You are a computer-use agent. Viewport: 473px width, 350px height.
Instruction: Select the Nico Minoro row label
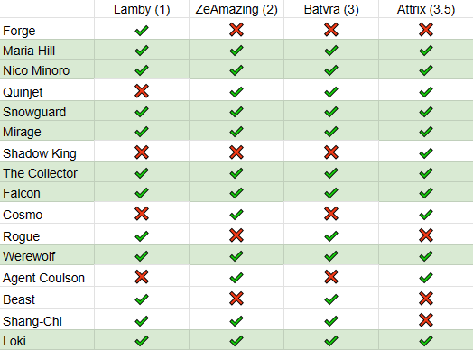36,70
